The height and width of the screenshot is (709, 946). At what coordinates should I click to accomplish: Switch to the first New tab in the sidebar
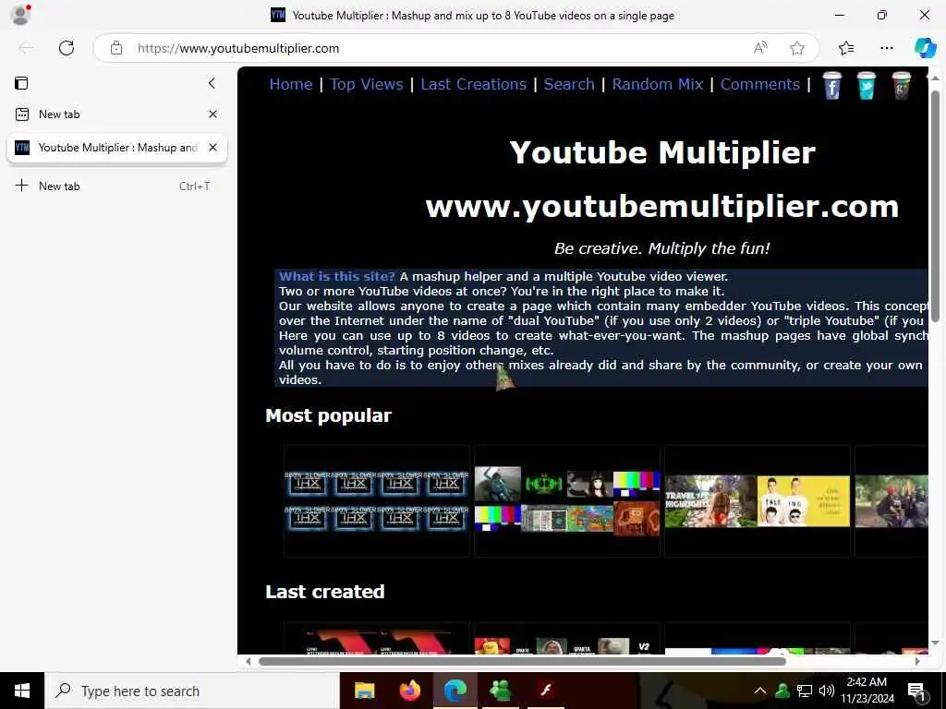(116, 114)
